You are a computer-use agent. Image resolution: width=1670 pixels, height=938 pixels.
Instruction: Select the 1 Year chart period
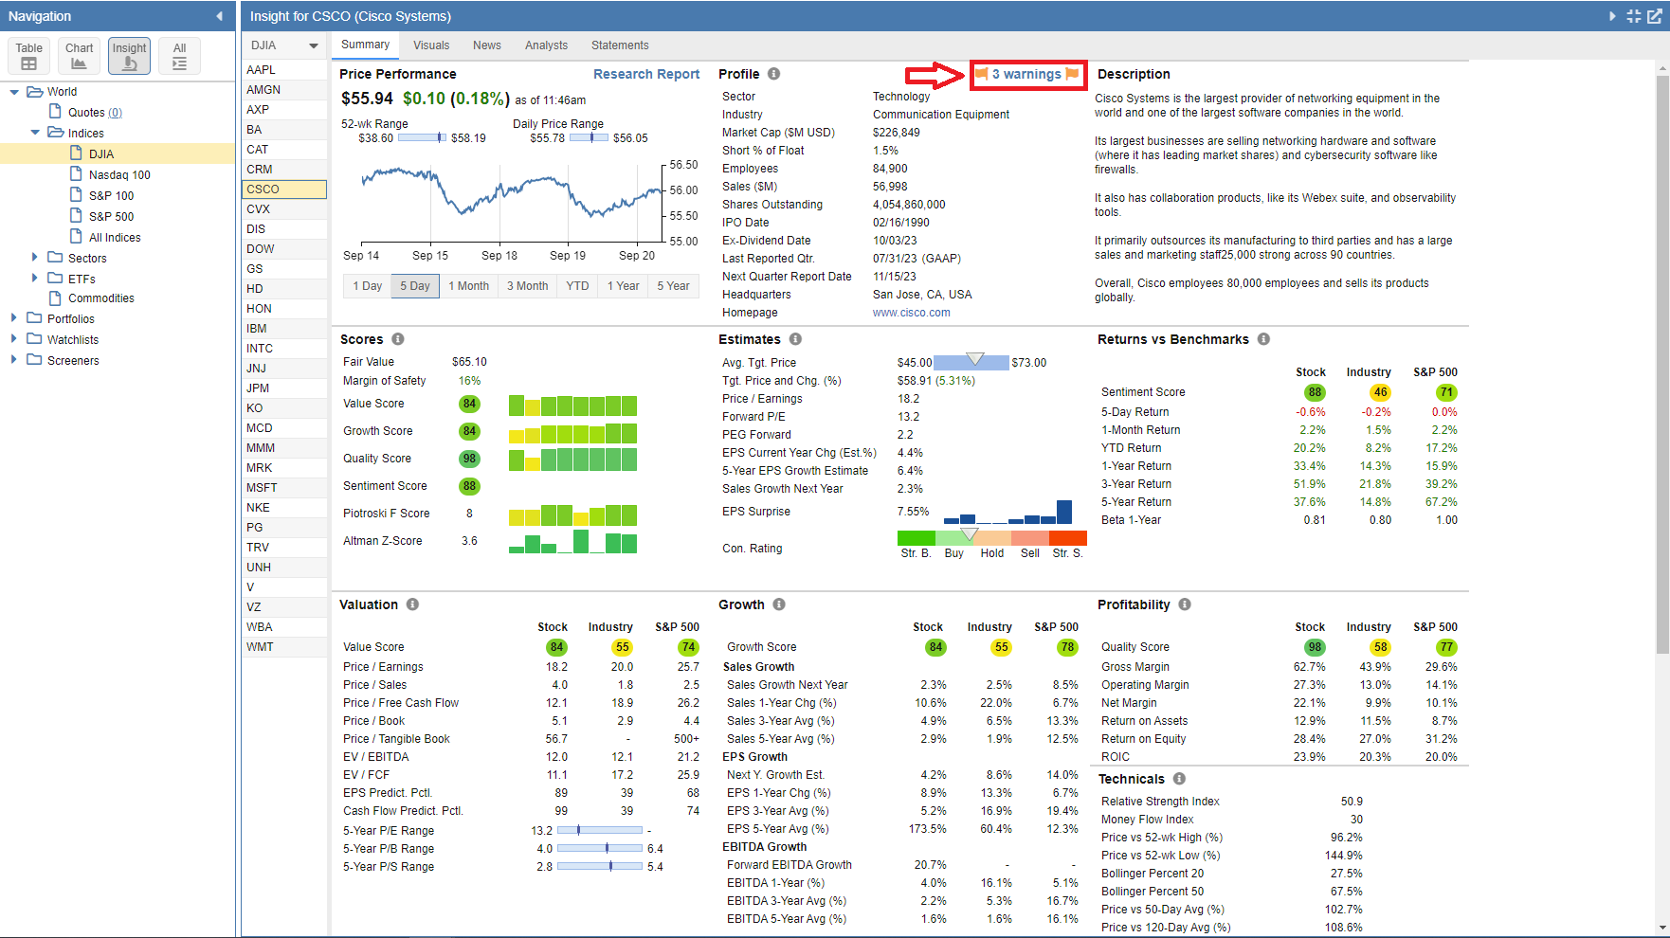pos(624,286)
